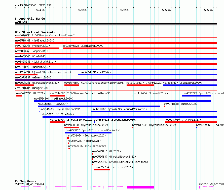Click the nsv5930561 Almarri2020 variant
Image resolution: width=224 pixels, height=190 pixels.
[x=140, y=85]
